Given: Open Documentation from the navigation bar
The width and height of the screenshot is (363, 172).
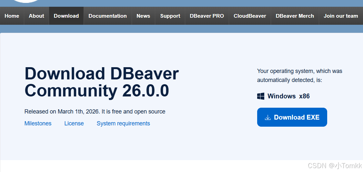Looking at the screenshot, I should pos(108,16).
